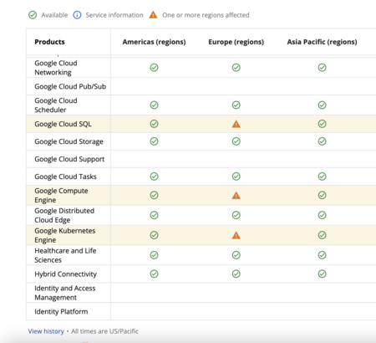Click Healthcare and Life Sciences Europe checkmark

pyautogui.click(x=236, y=255)
